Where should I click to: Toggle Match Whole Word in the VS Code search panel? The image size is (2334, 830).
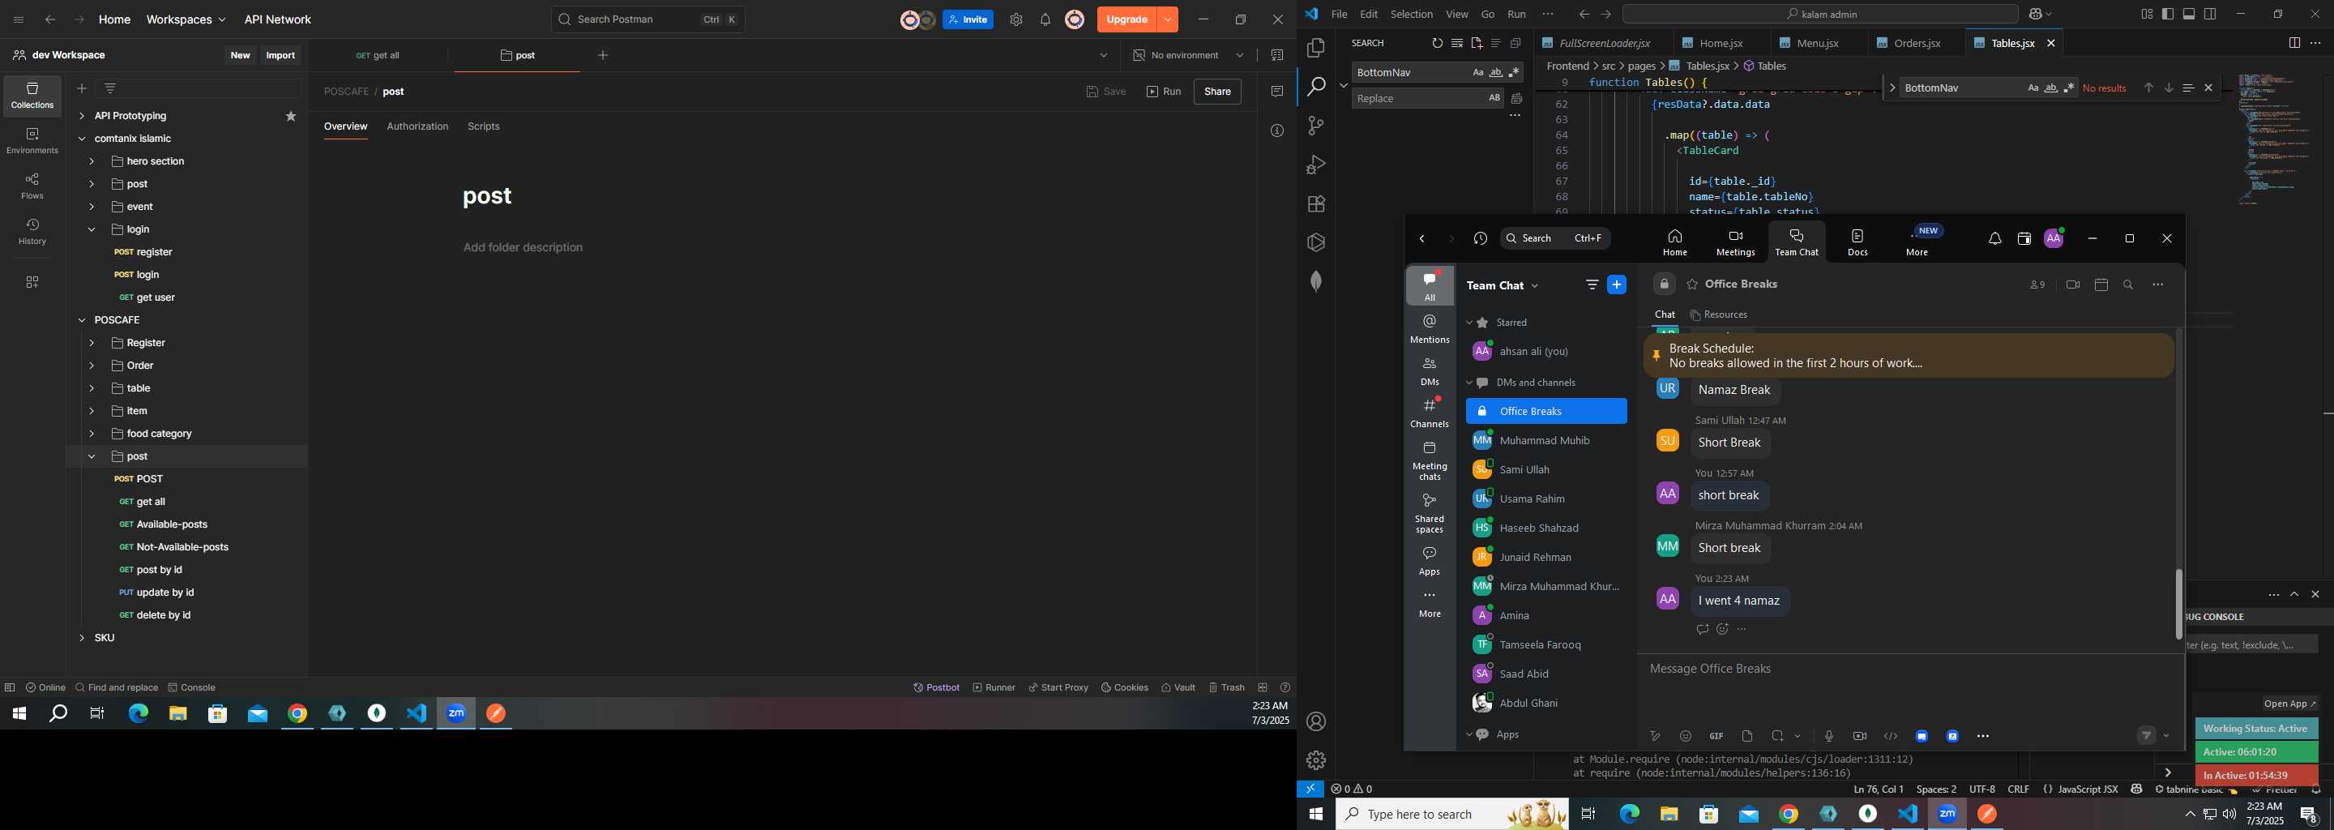click(1496, 72)
